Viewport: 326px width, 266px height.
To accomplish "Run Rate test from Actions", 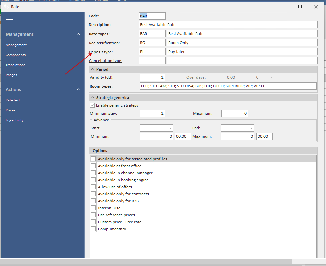I will coord(13,100).
